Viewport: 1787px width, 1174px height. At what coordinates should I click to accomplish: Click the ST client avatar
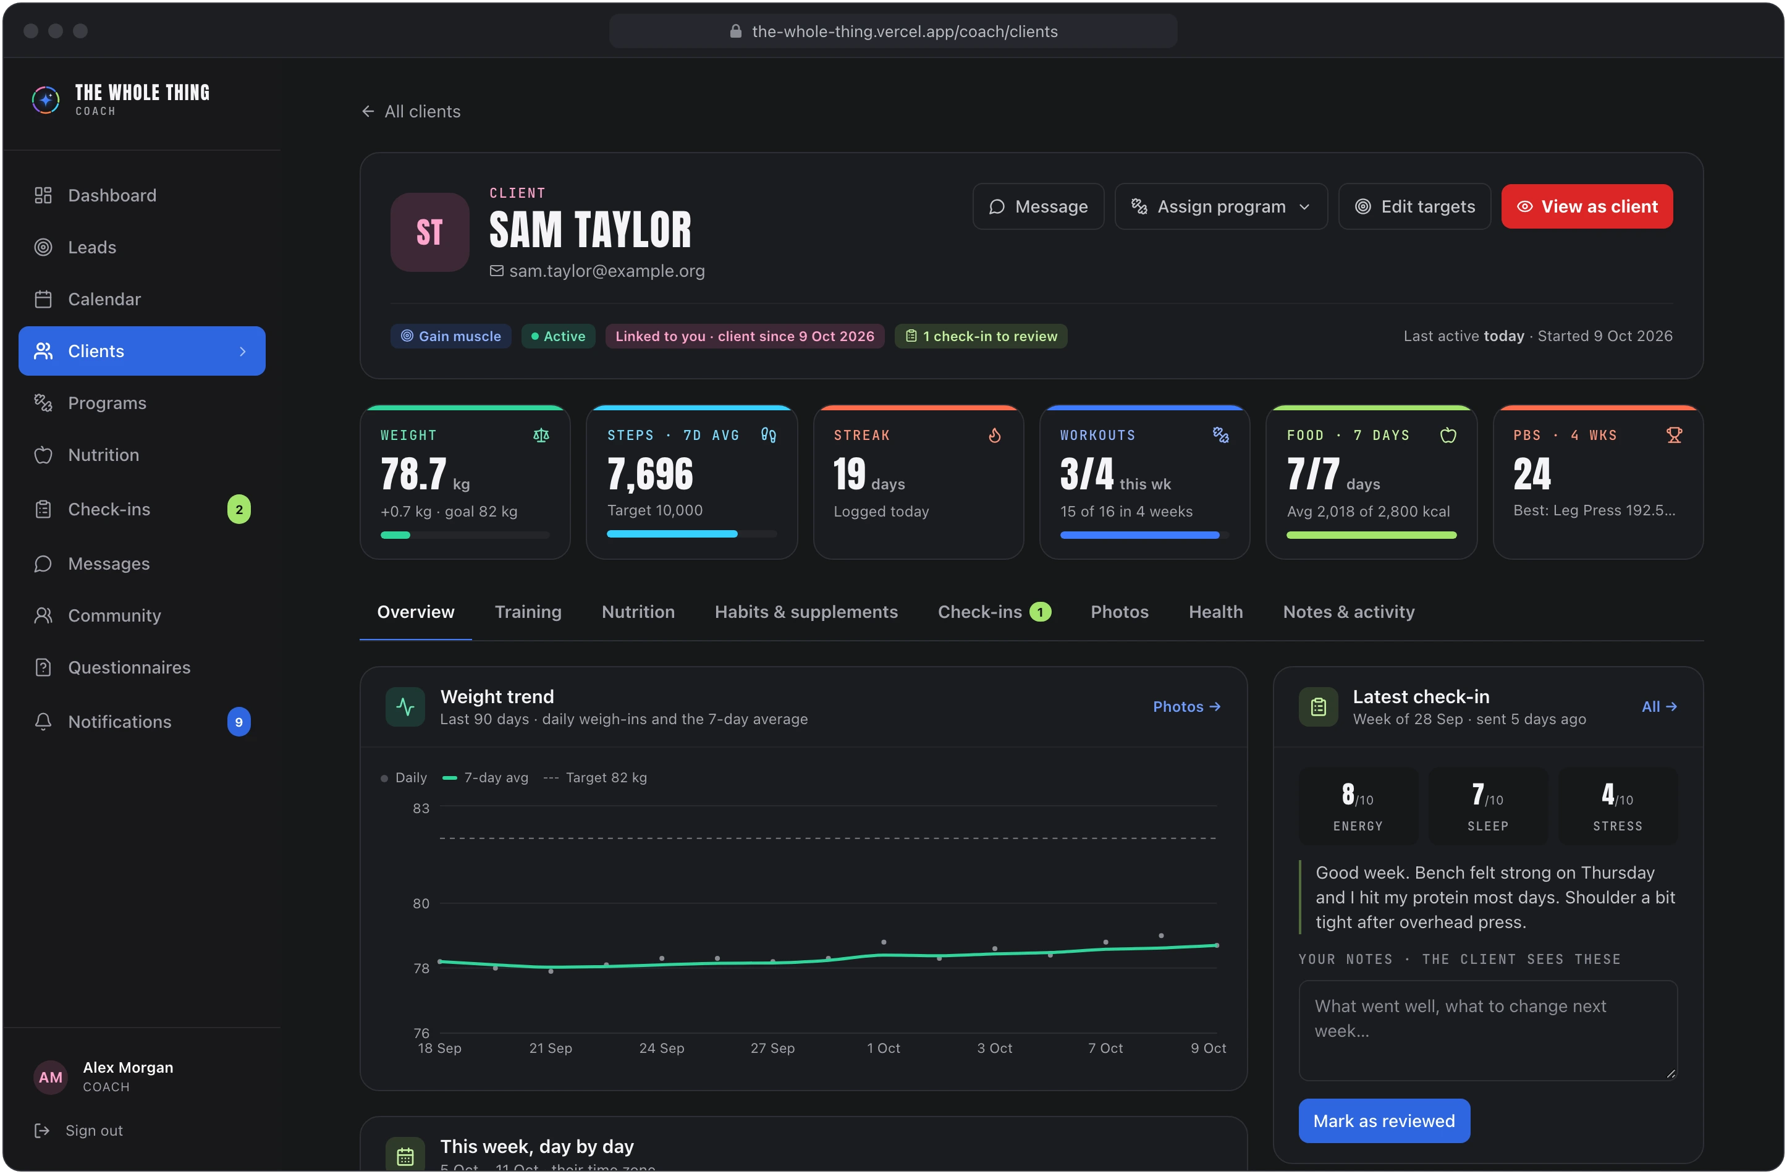click(429, 232)
